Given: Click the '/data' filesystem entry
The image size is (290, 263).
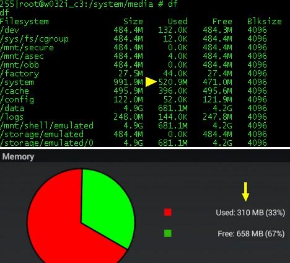Looking at the screenshot, I should (x=12, y=109).
